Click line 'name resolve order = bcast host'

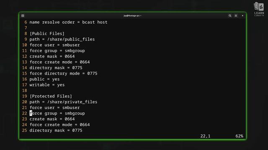68,22
